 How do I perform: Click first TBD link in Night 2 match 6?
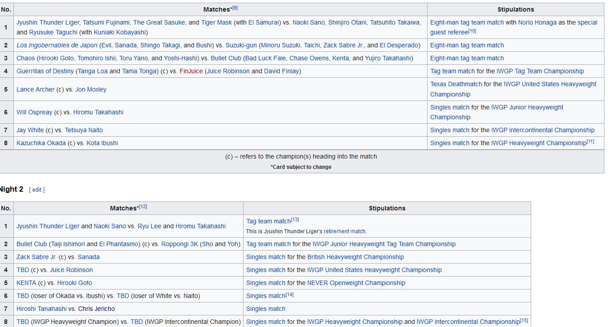coord(23,296)
